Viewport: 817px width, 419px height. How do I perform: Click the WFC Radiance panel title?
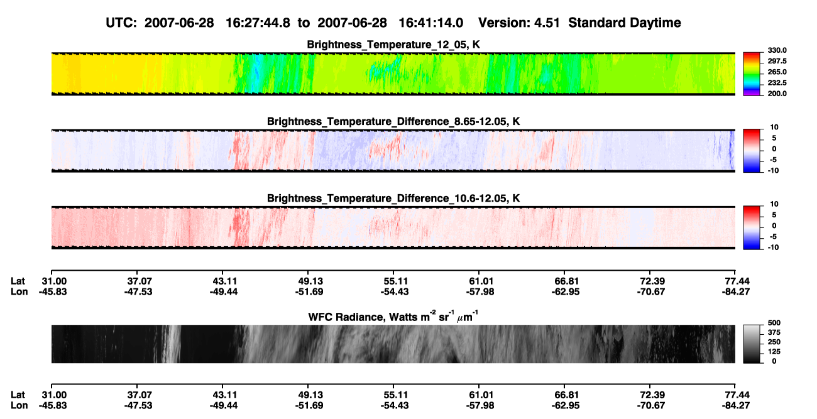393,317
